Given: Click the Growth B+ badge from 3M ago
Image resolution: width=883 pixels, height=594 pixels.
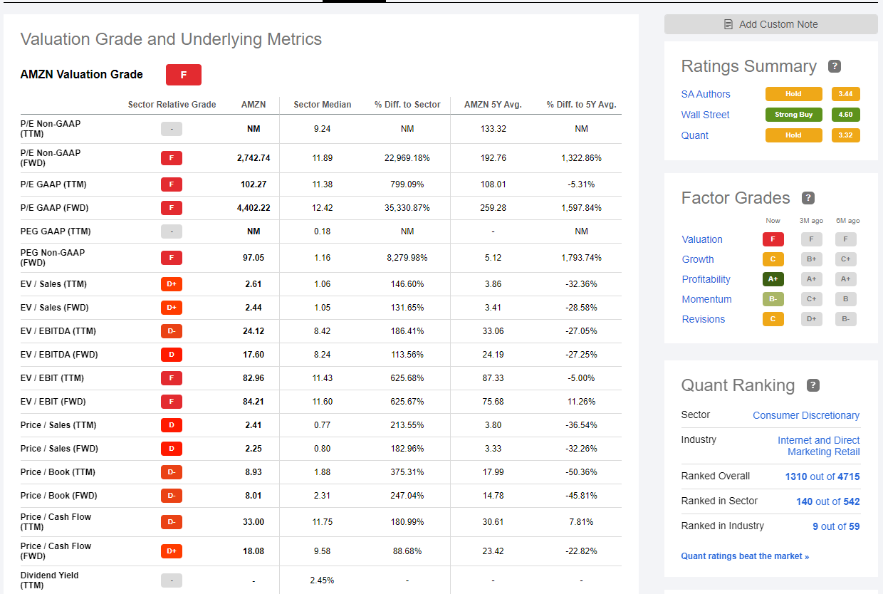Looking at the screenshot, I should (812, 259).
